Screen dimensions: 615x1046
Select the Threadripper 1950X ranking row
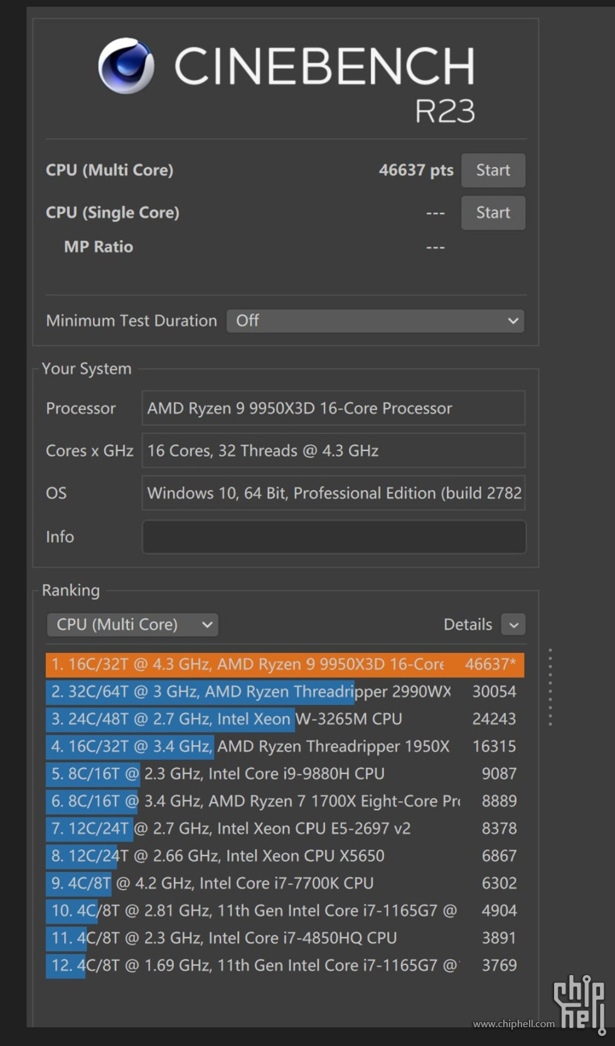pyautogui.click(x=285, y=746)
